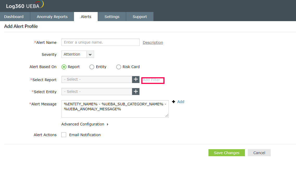The width and height of the screenshot is (296, 169).
Task: Click inside the Alert Message text area
Action: 115,109
